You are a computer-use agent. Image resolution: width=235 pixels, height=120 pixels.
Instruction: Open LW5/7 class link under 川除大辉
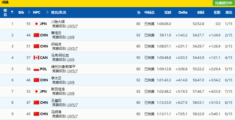[x=72, y=26]
